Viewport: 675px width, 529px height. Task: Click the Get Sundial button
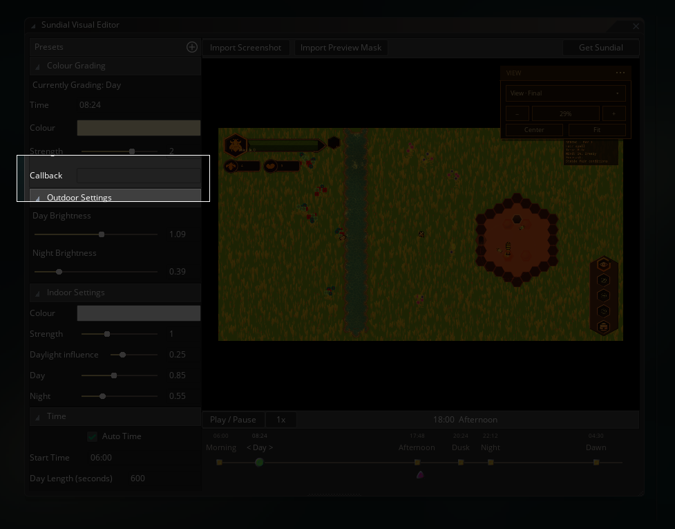click(x=600, y=48)
